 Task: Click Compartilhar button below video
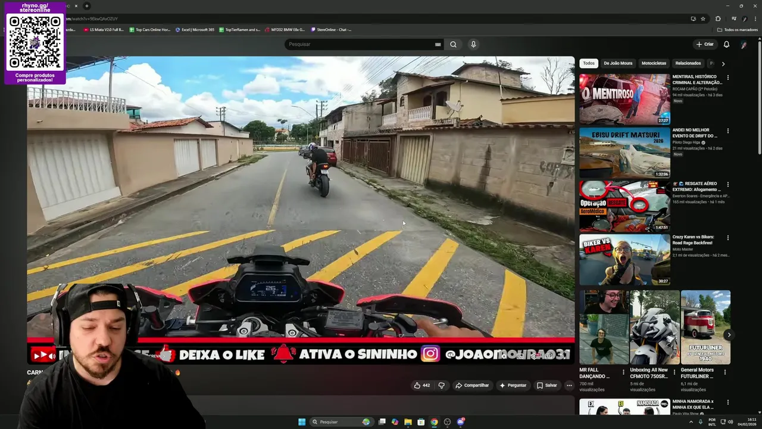pyautogui.click(x=472, y=386)
